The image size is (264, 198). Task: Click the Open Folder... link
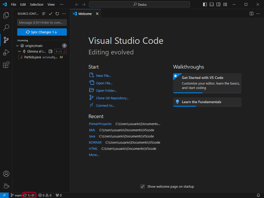106,90
